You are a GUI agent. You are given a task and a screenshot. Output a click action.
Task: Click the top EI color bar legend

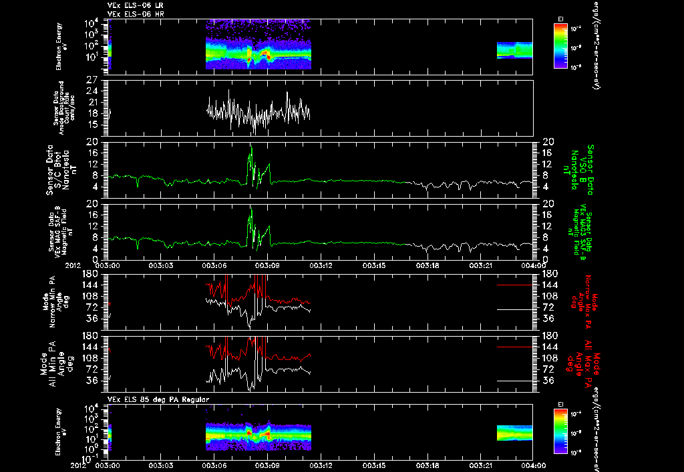[x=560, y=46]
